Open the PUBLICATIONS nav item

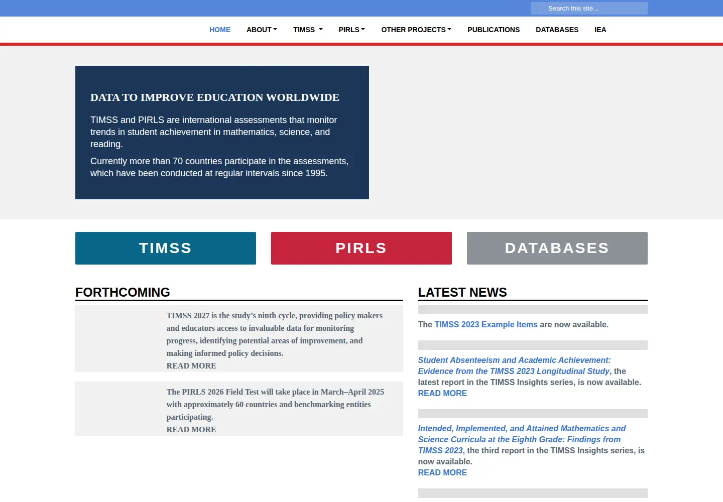tap(494, 30)
